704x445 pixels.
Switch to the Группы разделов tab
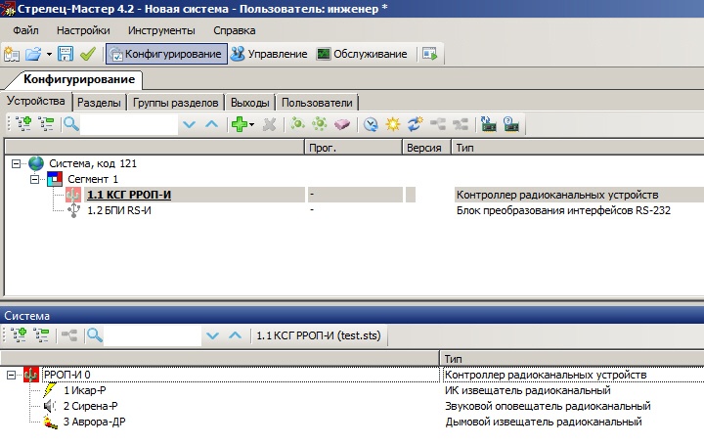coord(176,102)
